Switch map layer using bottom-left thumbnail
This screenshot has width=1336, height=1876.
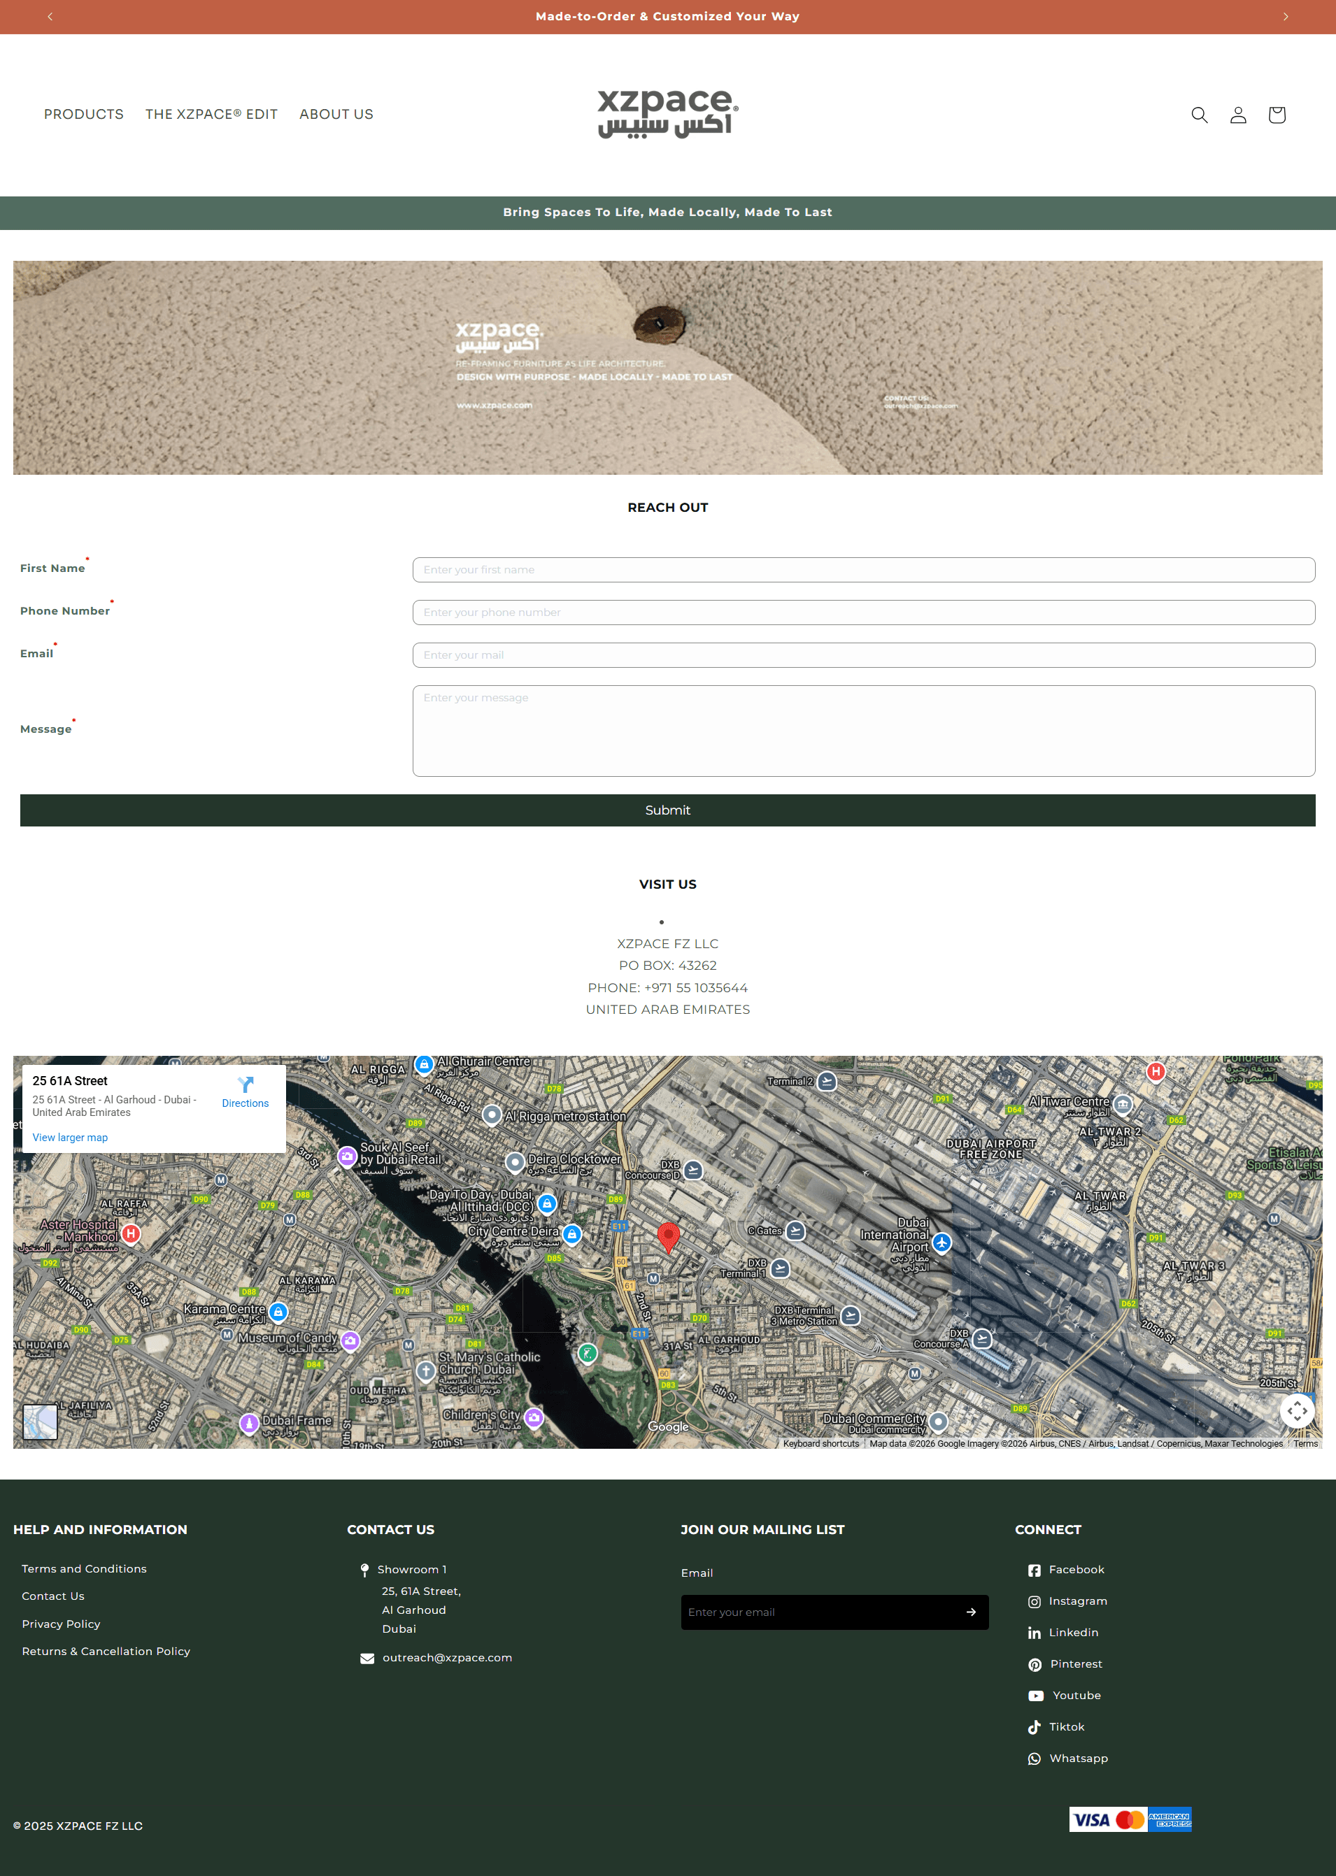coord(41,1422)
